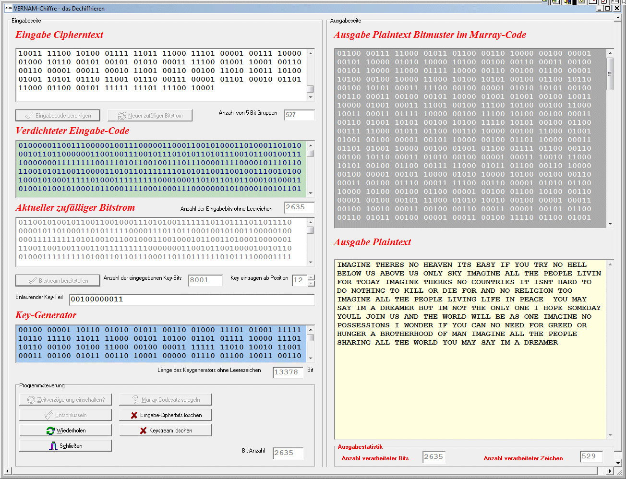The width and height of the screenshot is (626, 479).
Task: Click the 'Ausgabe Plaintext' heading above the yellow box
Action: click(372, 242)
